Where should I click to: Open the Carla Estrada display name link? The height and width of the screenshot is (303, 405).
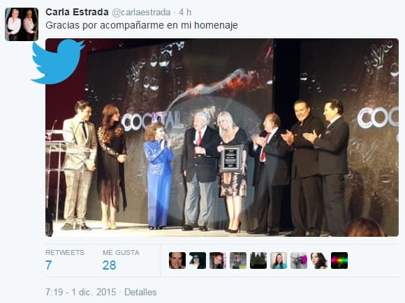[77, 12]
